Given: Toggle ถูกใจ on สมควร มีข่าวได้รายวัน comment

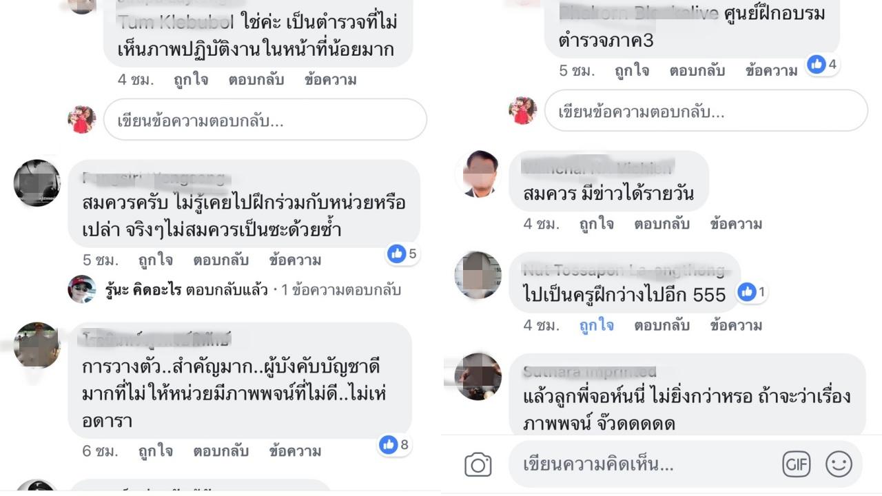Looking at the screenshot, I should coord(597,224).
